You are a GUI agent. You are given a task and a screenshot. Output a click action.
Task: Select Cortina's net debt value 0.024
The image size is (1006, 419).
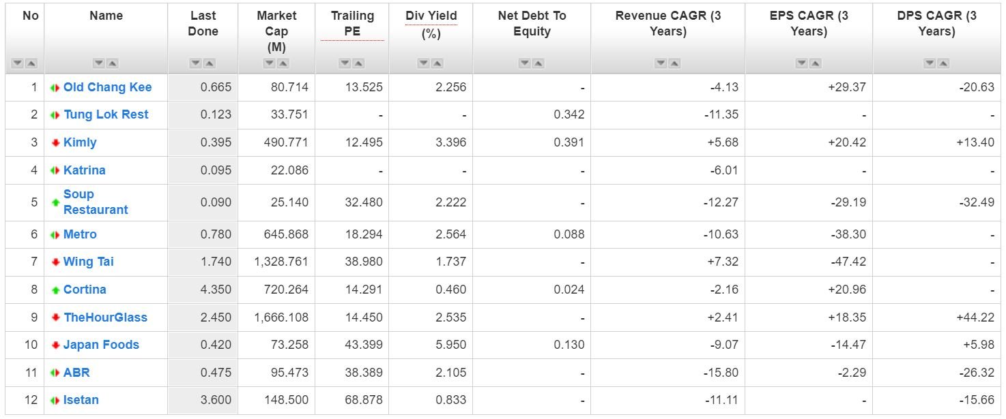tap(569, 290)
